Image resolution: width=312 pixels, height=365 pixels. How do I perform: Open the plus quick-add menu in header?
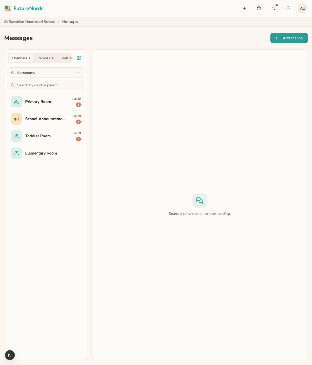click(x=244, y=8)
